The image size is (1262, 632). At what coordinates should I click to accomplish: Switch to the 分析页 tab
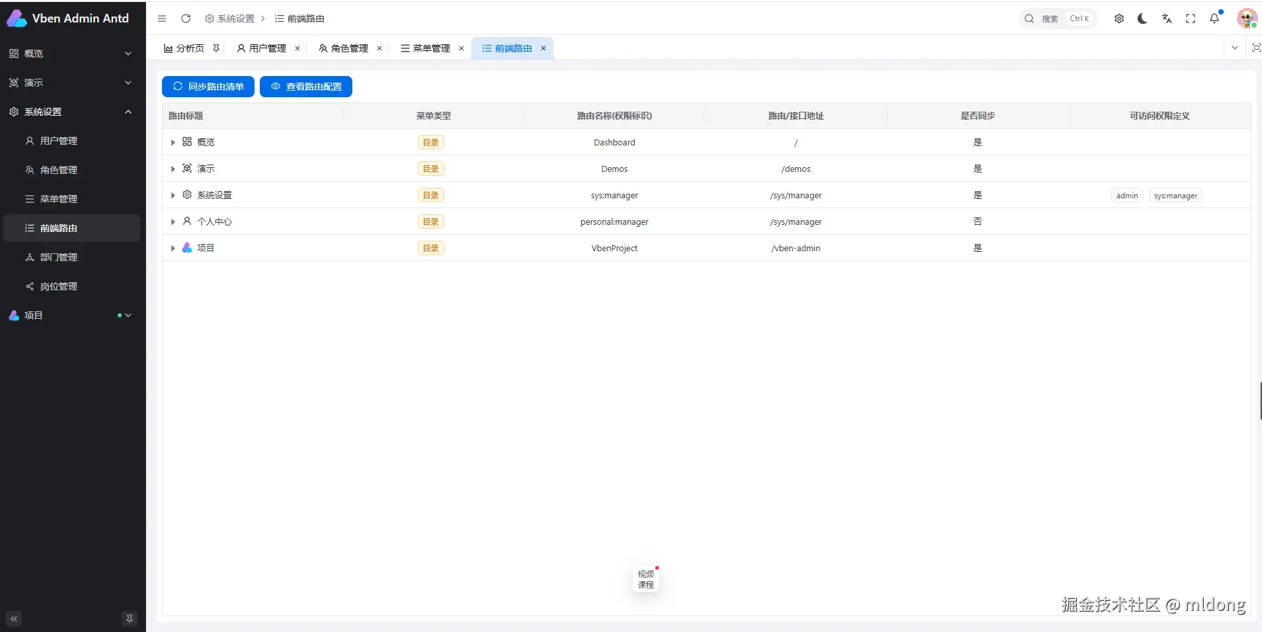(x=190, y=48)
